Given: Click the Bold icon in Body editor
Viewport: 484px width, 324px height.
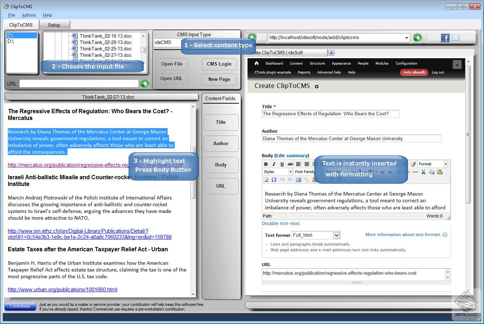Looking at the screenshot, I should pos(266,164).
